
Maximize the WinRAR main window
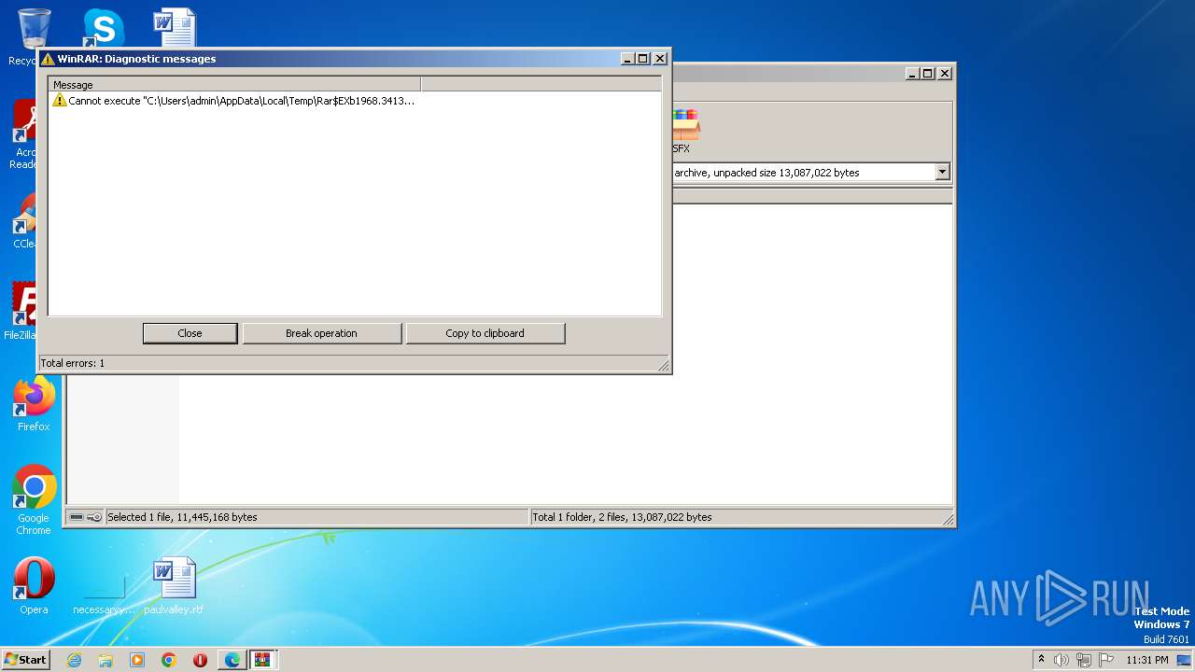coord(927,73)
